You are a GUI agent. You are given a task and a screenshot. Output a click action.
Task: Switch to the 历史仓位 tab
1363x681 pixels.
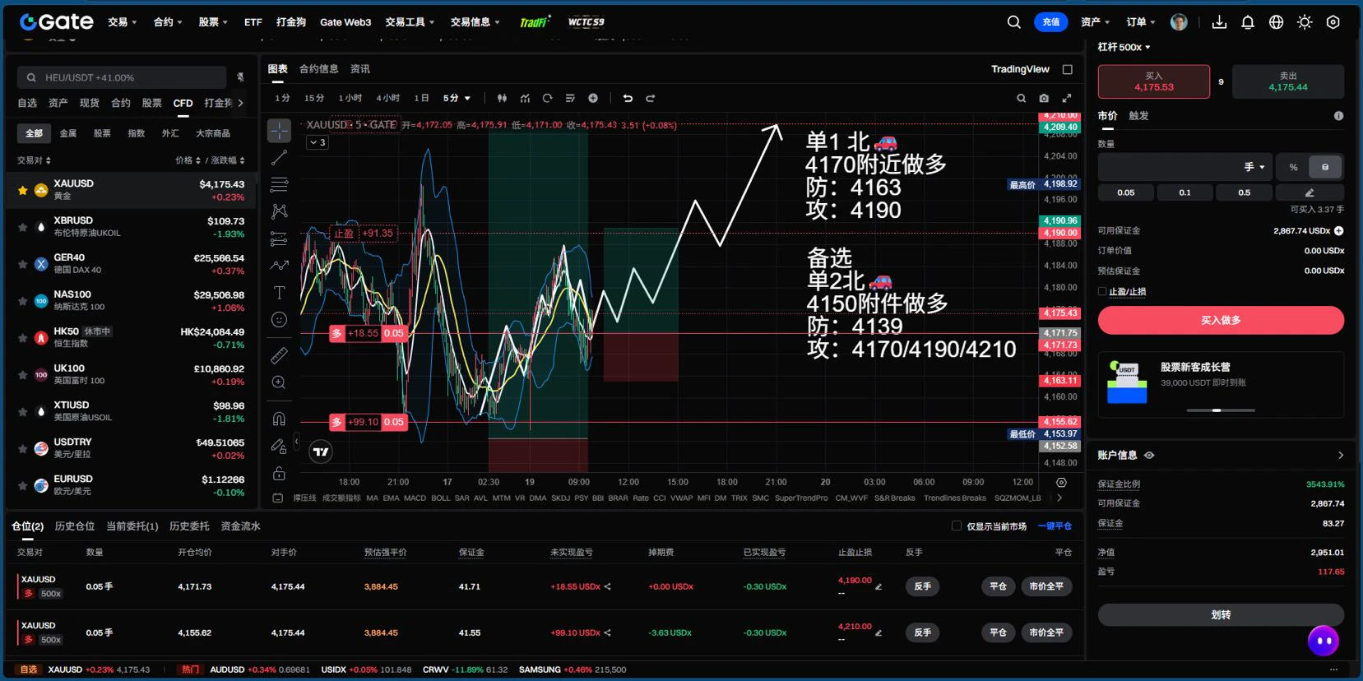[75, 526]
